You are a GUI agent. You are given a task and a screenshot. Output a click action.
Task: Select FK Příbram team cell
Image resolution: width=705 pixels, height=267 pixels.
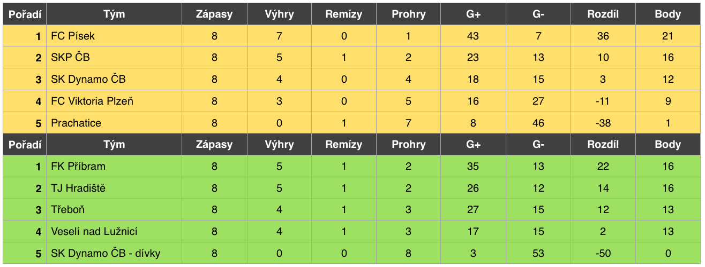tap(114, 166)
